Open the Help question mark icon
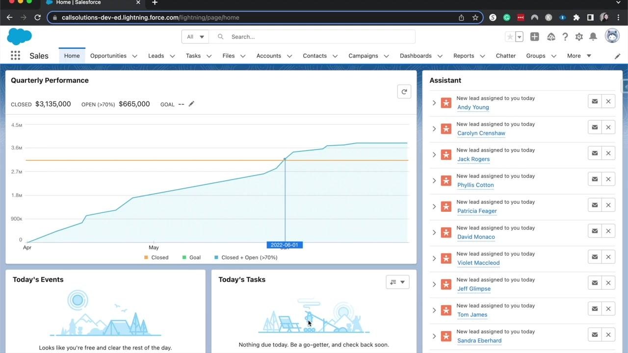 [x=565, y=37]
